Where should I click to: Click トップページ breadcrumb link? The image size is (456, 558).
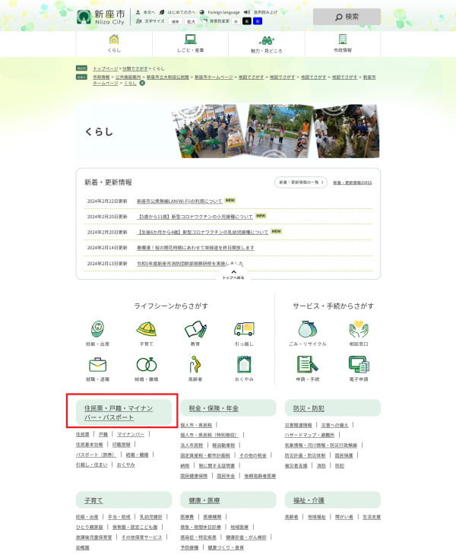pyautogui.click(x=106, y=68)
